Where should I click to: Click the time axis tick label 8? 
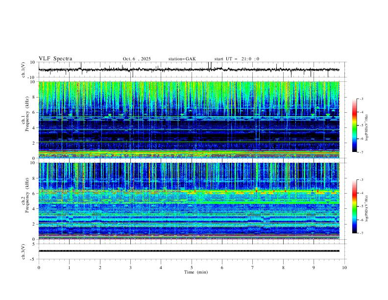tap(283, 268)
